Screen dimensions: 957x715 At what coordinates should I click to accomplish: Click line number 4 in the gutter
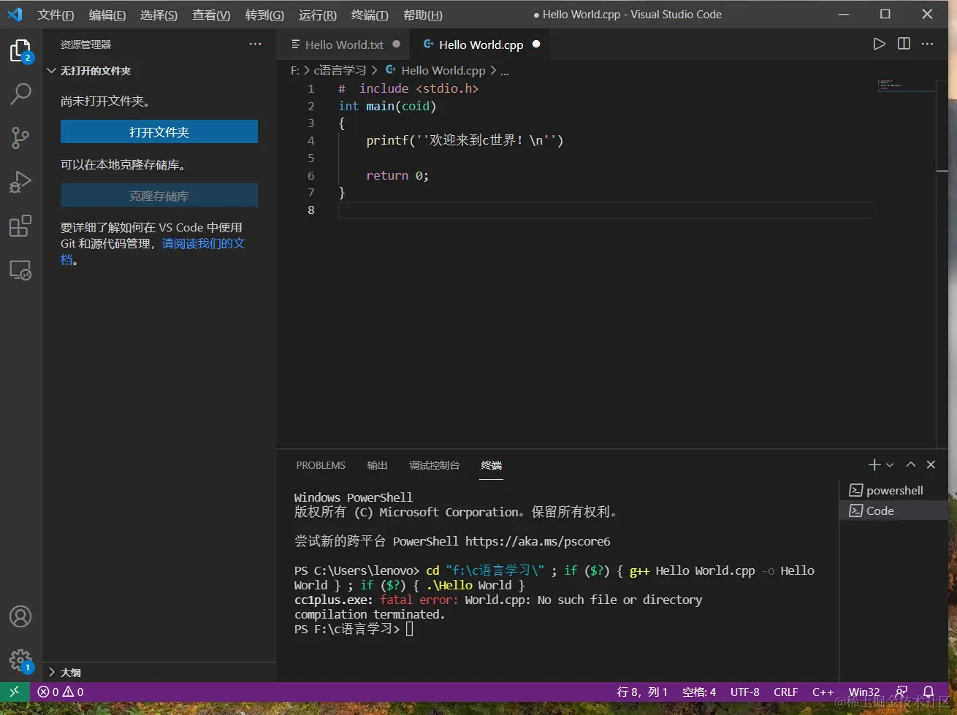pos(311,140)
